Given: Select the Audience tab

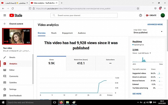Looking at the screenshot, I should 82,33.
